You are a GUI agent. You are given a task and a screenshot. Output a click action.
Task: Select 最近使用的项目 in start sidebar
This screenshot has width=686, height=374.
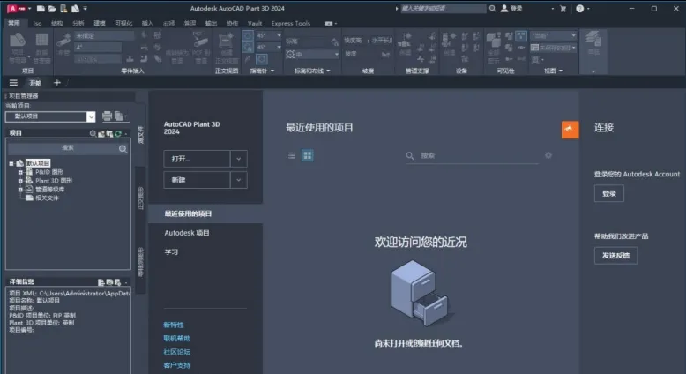pyautogui.click(x=205, y=213)
